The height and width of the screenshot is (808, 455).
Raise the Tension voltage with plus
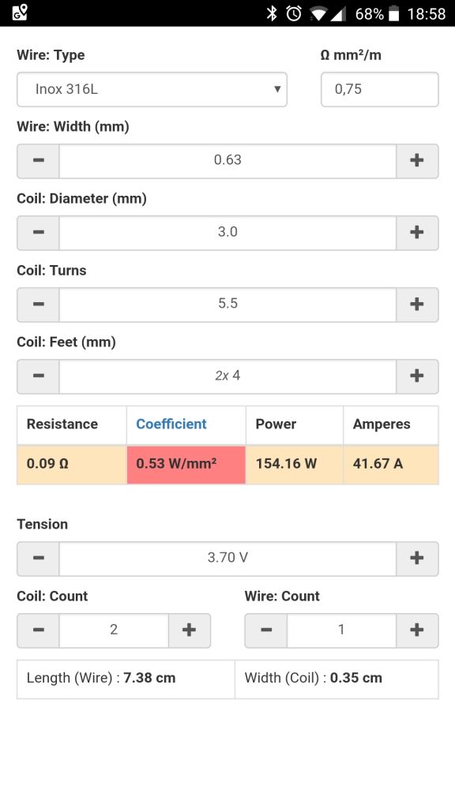point(417,558)
